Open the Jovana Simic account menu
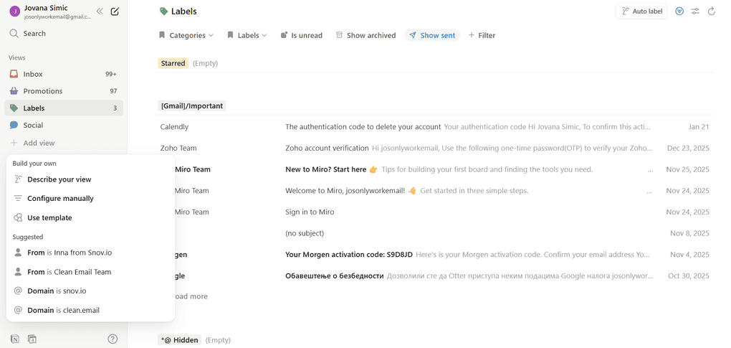Image resolution: width=731 pixels, height=348 pixels. 51,11
